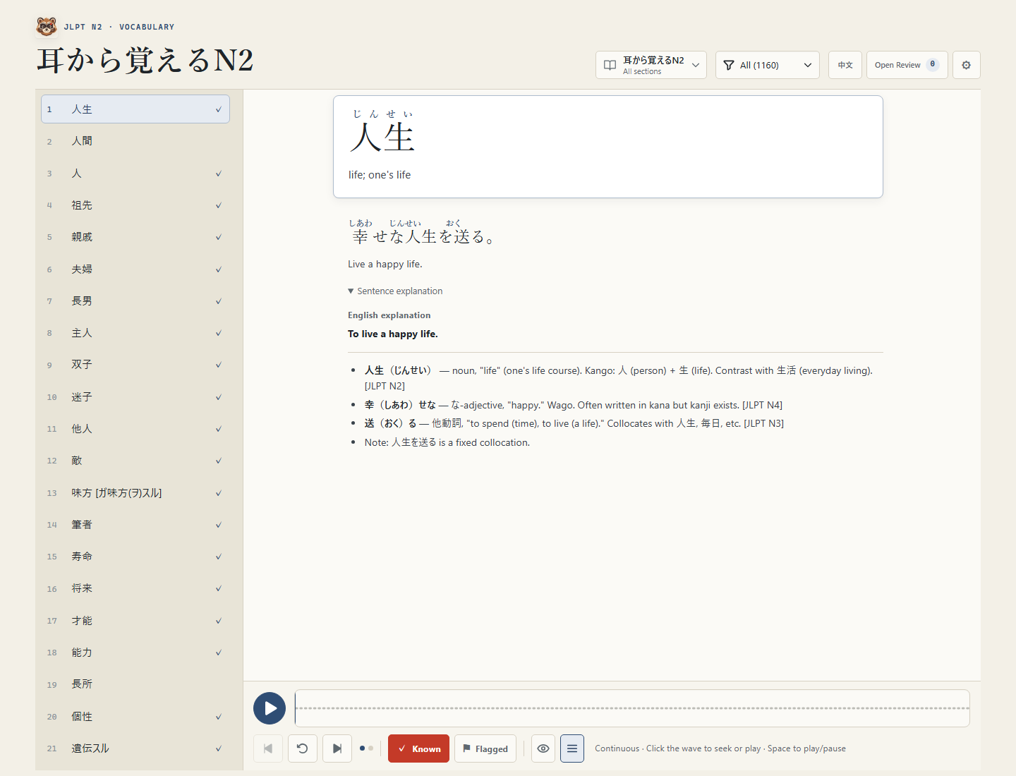Collapse the Sentence explanation section
The width and height of the screenshot is (1016, 776).
tap(395, 291)
